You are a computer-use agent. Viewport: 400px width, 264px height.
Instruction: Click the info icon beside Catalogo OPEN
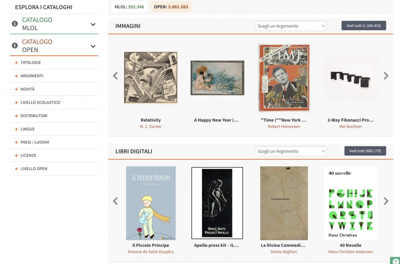pyautogui.click(x=15, y=46)
